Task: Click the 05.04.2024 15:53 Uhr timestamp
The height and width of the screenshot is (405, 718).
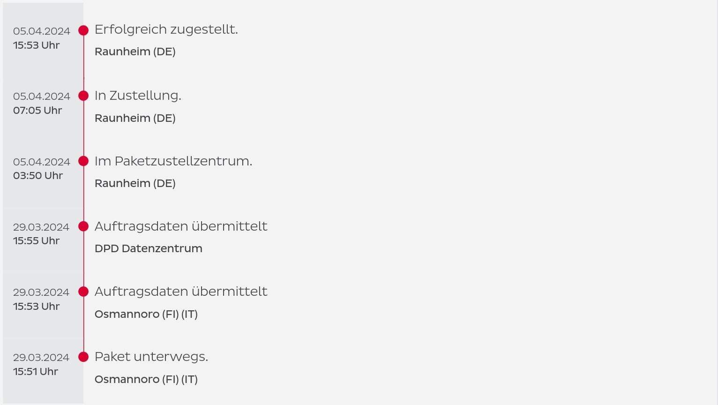Action: coord(41,38)
